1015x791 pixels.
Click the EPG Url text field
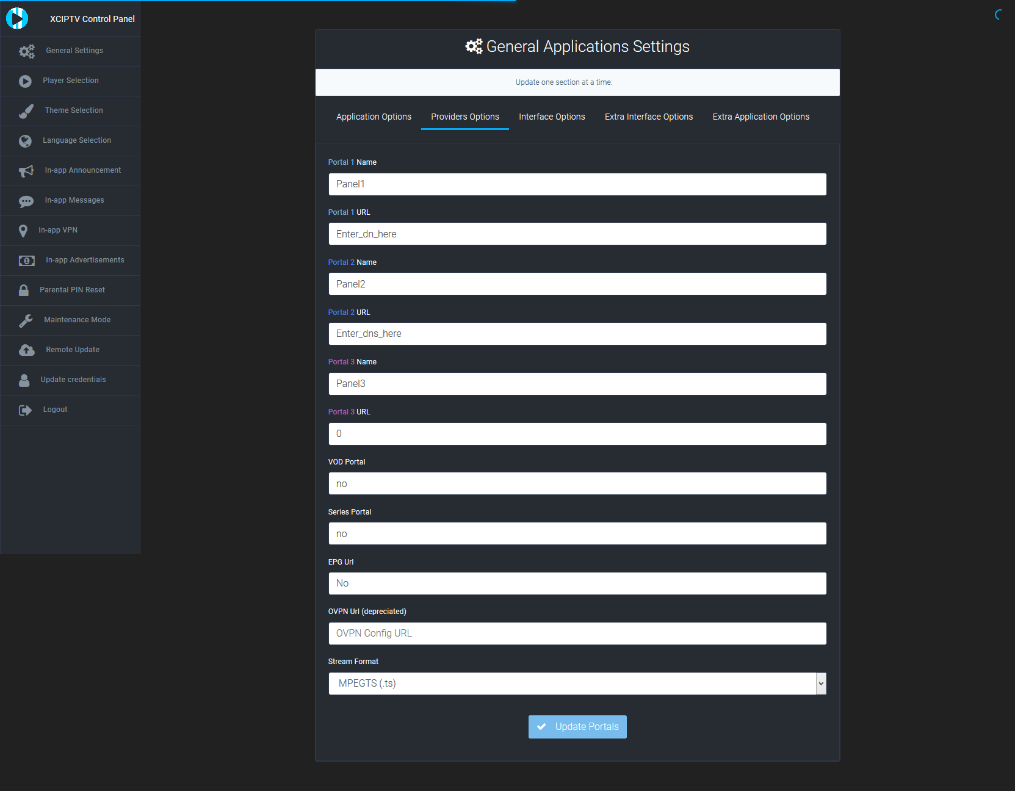tap(577, 583)
